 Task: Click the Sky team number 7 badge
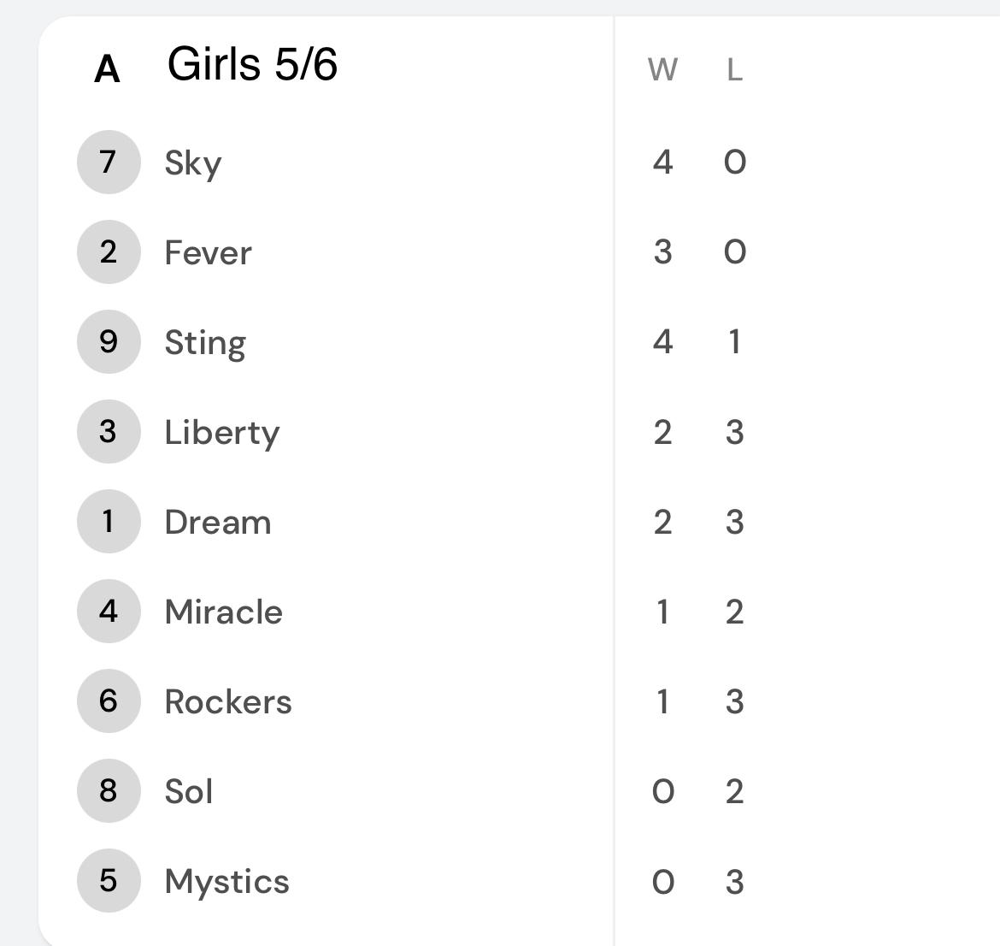[109, 163]
